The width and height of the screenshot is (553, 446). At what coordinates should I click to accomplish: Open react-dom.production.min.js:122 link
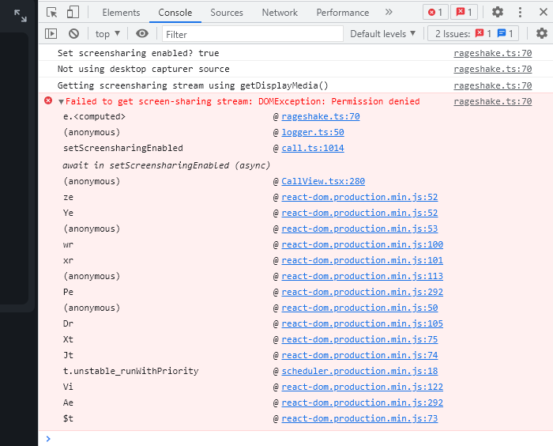[x=362, y=387]
